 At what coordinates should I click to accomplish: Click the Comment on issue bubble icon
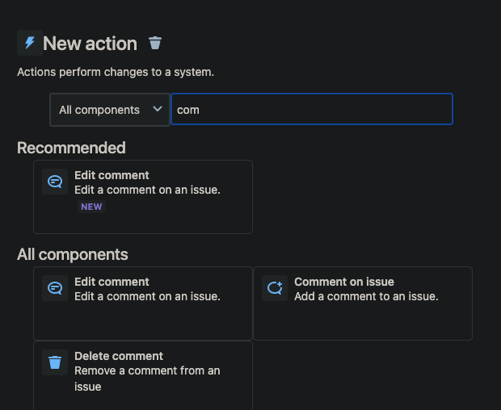[275, 288]
